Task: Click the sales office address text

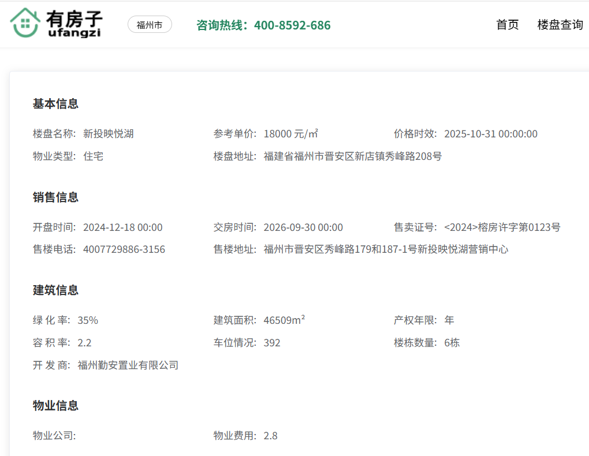Action: 386,249
